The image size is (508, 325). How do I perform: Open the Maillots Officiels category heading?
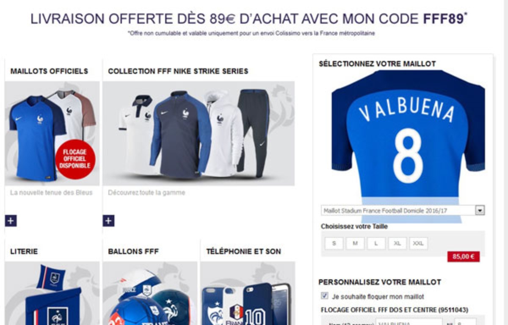click(x=49, y=71)
